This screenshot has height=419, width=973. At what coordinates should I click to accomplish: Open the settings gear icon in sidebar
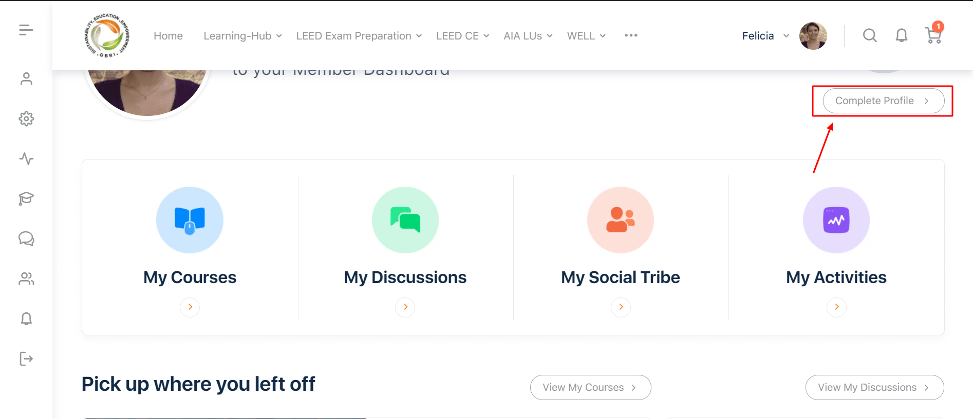click(26, 118)
